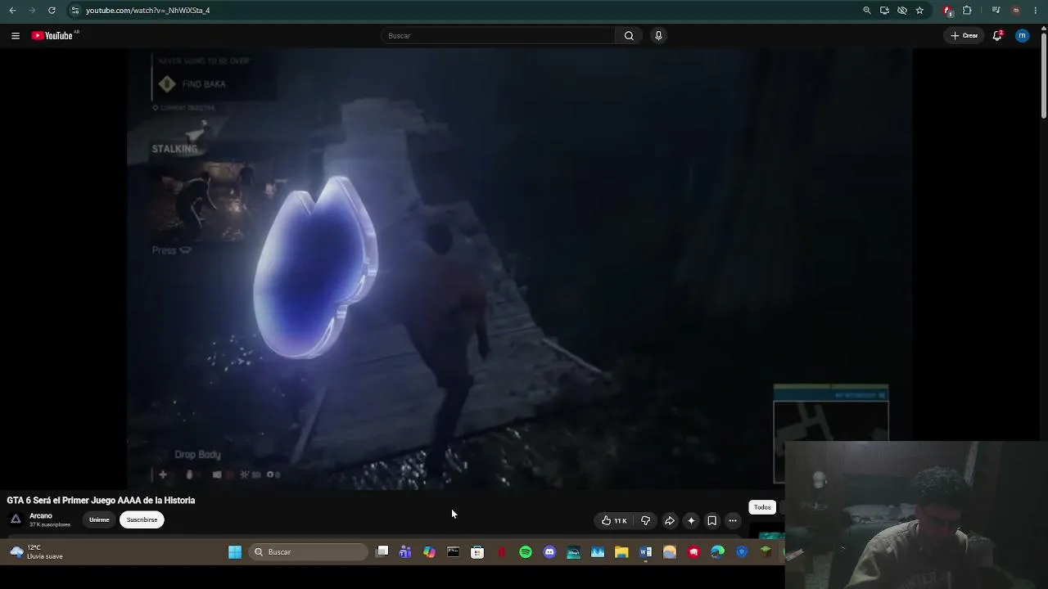The image size is (1048, 589).
Task: View site information in the address bar
Action: click(75, 11)
